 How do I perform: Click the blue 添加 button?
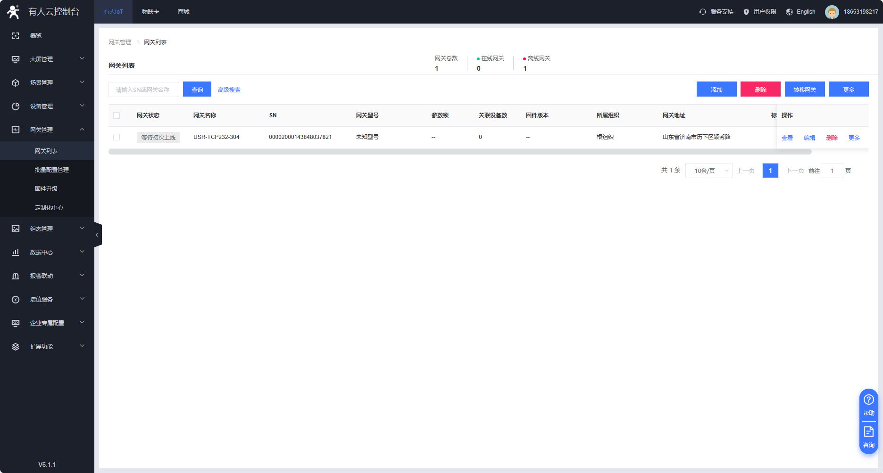[716, 90]
